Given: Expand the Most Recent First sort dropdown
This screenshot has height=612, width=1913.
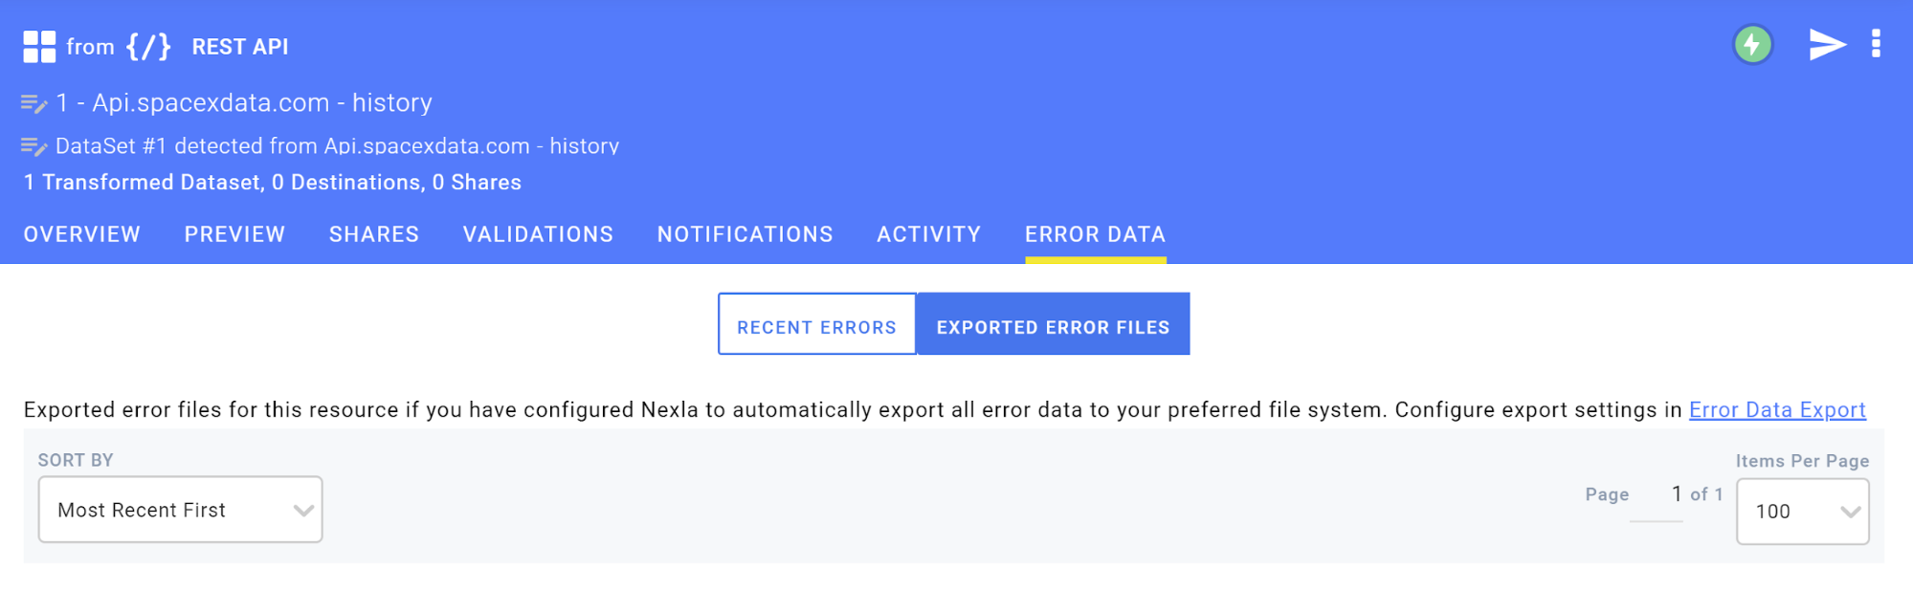Looking at the screenshot, I should 180,510.
